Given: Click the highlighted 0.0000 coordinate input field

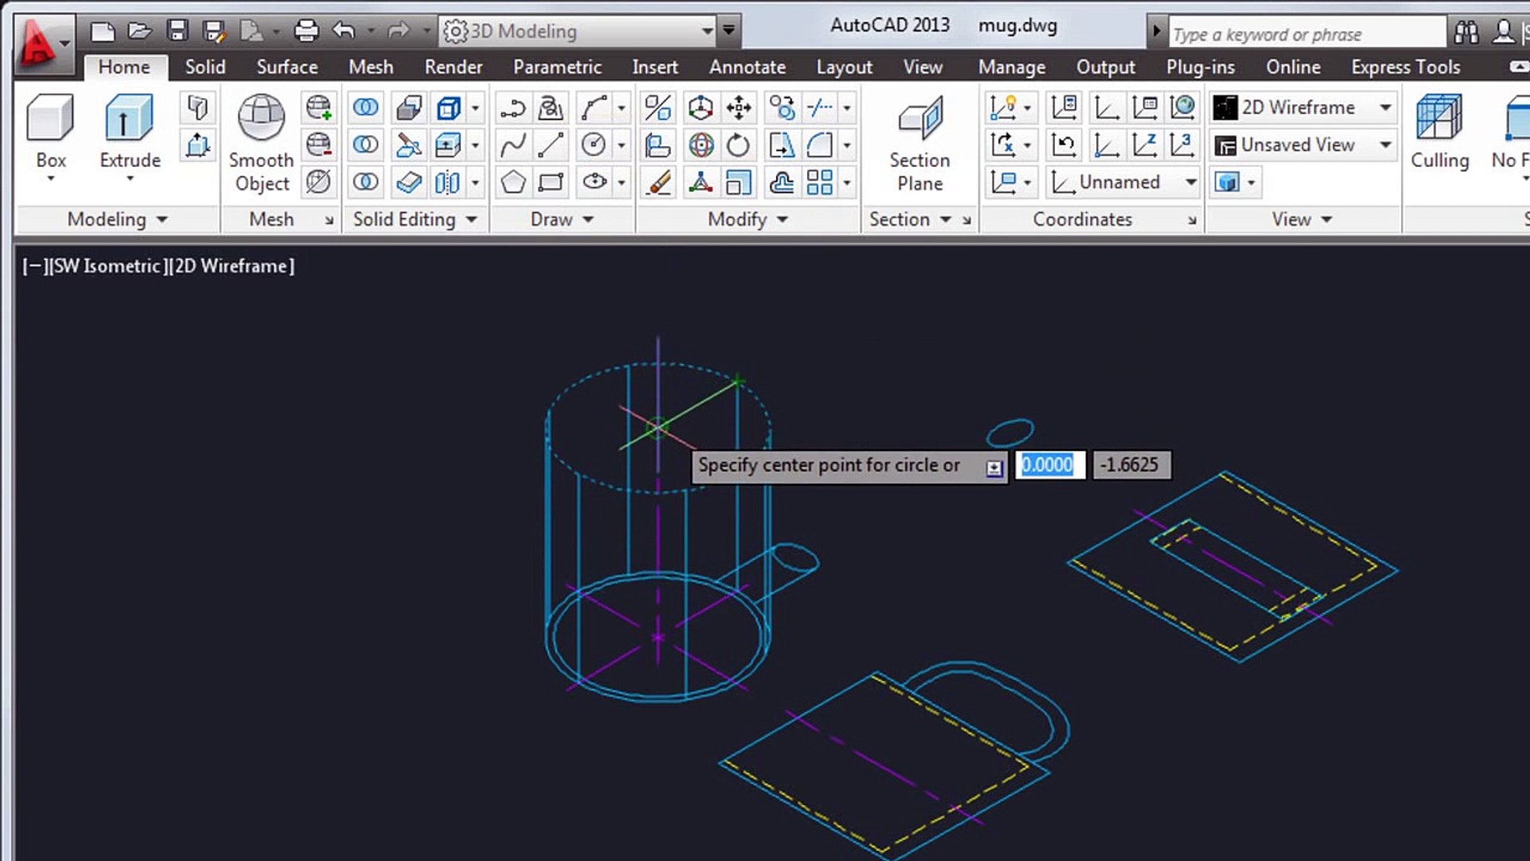Looking at the screenshot, I should (x=1049, y=465).
